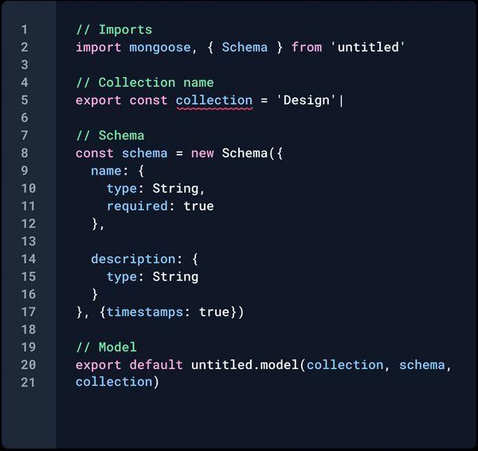This screenshot has height=451, width=478.
Task: Click line number 1 in the gutter
Action: [25, 29]
